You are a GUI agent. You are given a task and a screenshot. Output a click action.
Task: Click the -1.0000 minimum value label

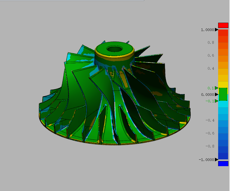click(207, 160)
